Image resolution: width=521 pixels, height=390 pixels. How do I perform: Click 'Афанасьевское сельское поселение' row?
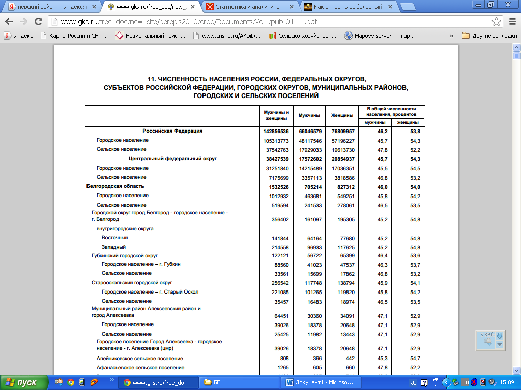tap(140, 368)
